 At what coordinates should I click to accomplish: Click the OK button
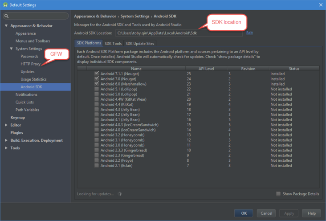click(x=244, y=213)
